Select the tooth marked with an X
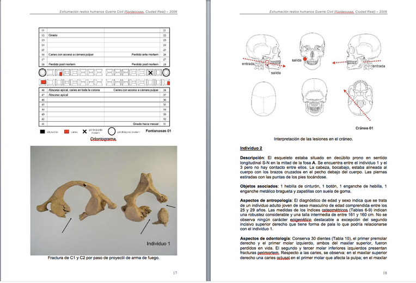 pos(150,72)
